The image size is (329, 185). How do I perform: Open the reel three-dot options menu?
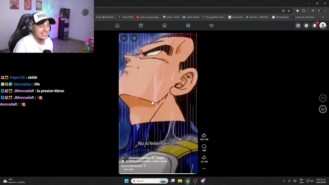click(x=204, y=169)
